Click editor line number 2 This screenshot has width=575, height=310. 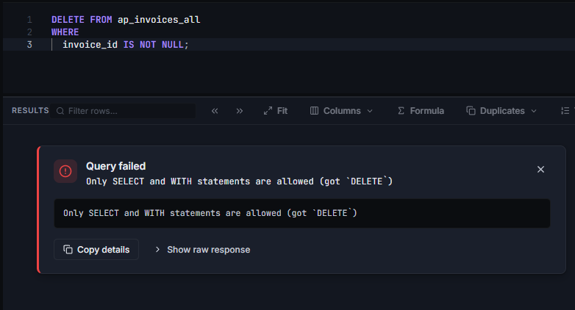29,32
